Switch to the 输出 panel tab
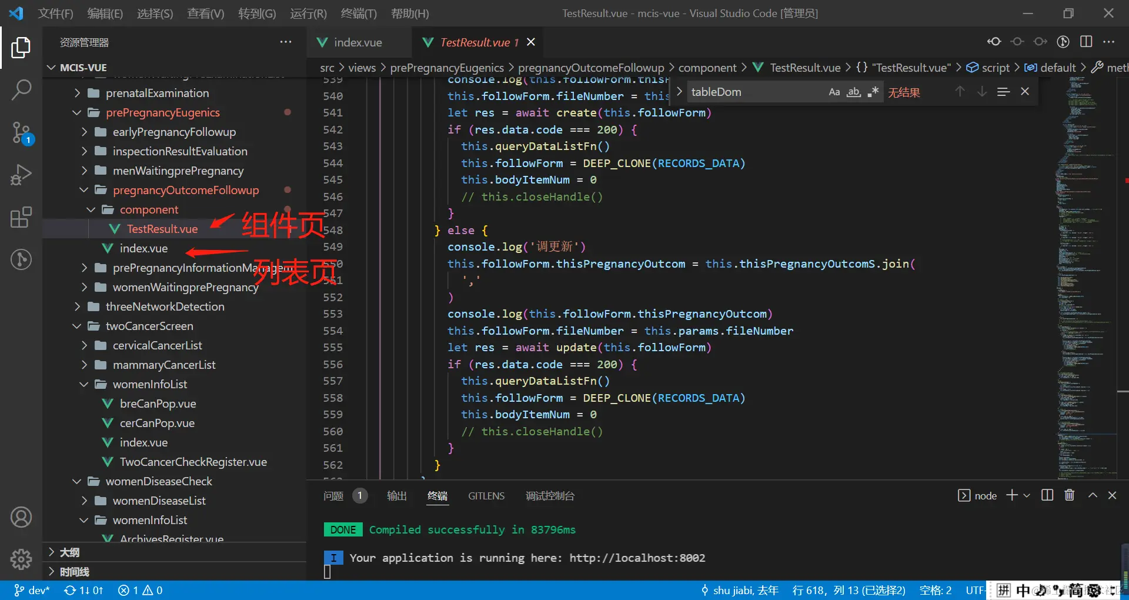The height and width of the screenshot is (600, 1129). point(397,496)
